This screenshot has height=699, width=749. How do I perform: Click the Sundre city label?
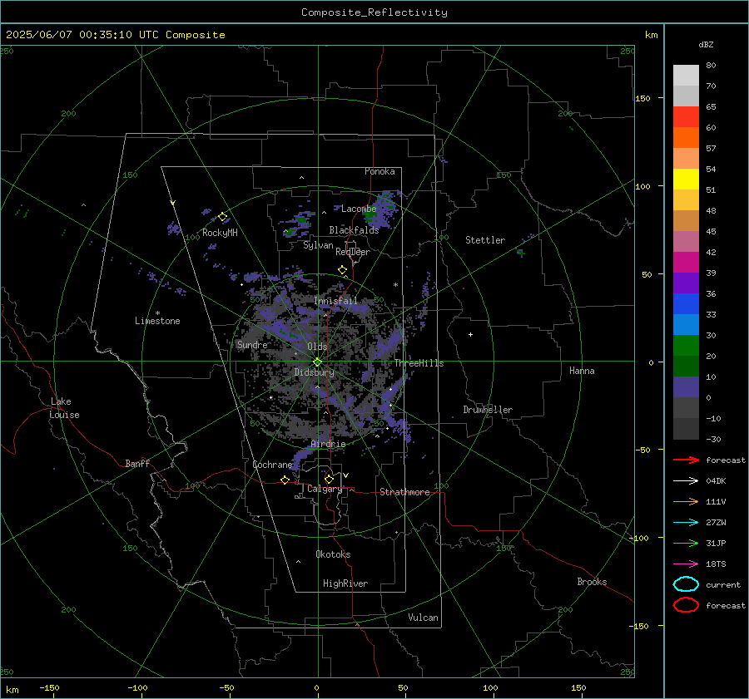pos(252,344)
